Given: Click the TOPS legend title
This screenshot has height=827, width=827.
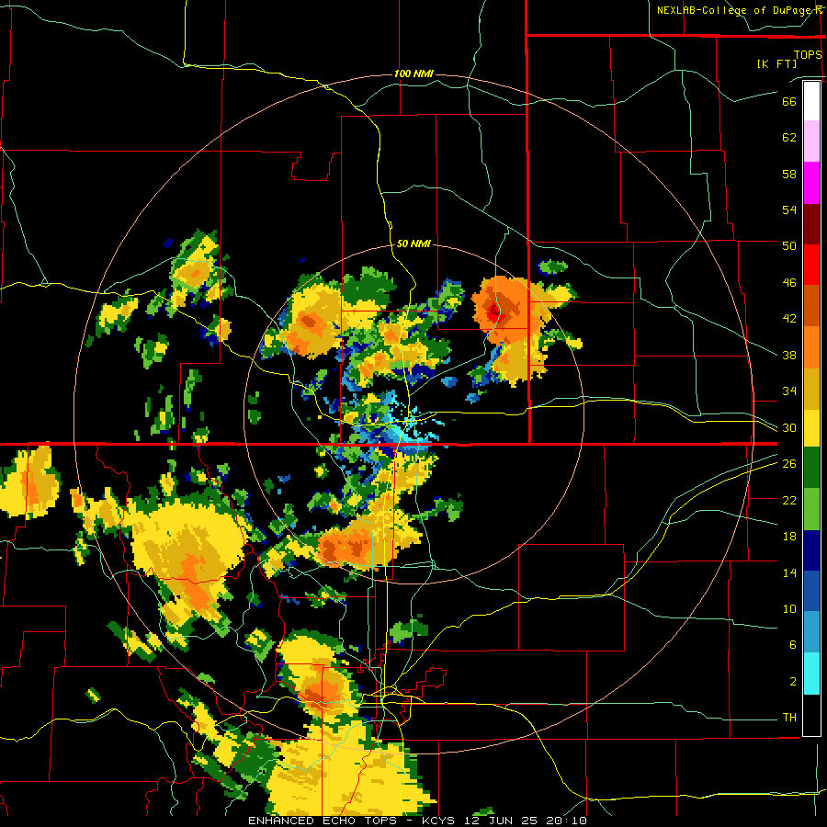Looking at the screenshot, I should 808,55.
